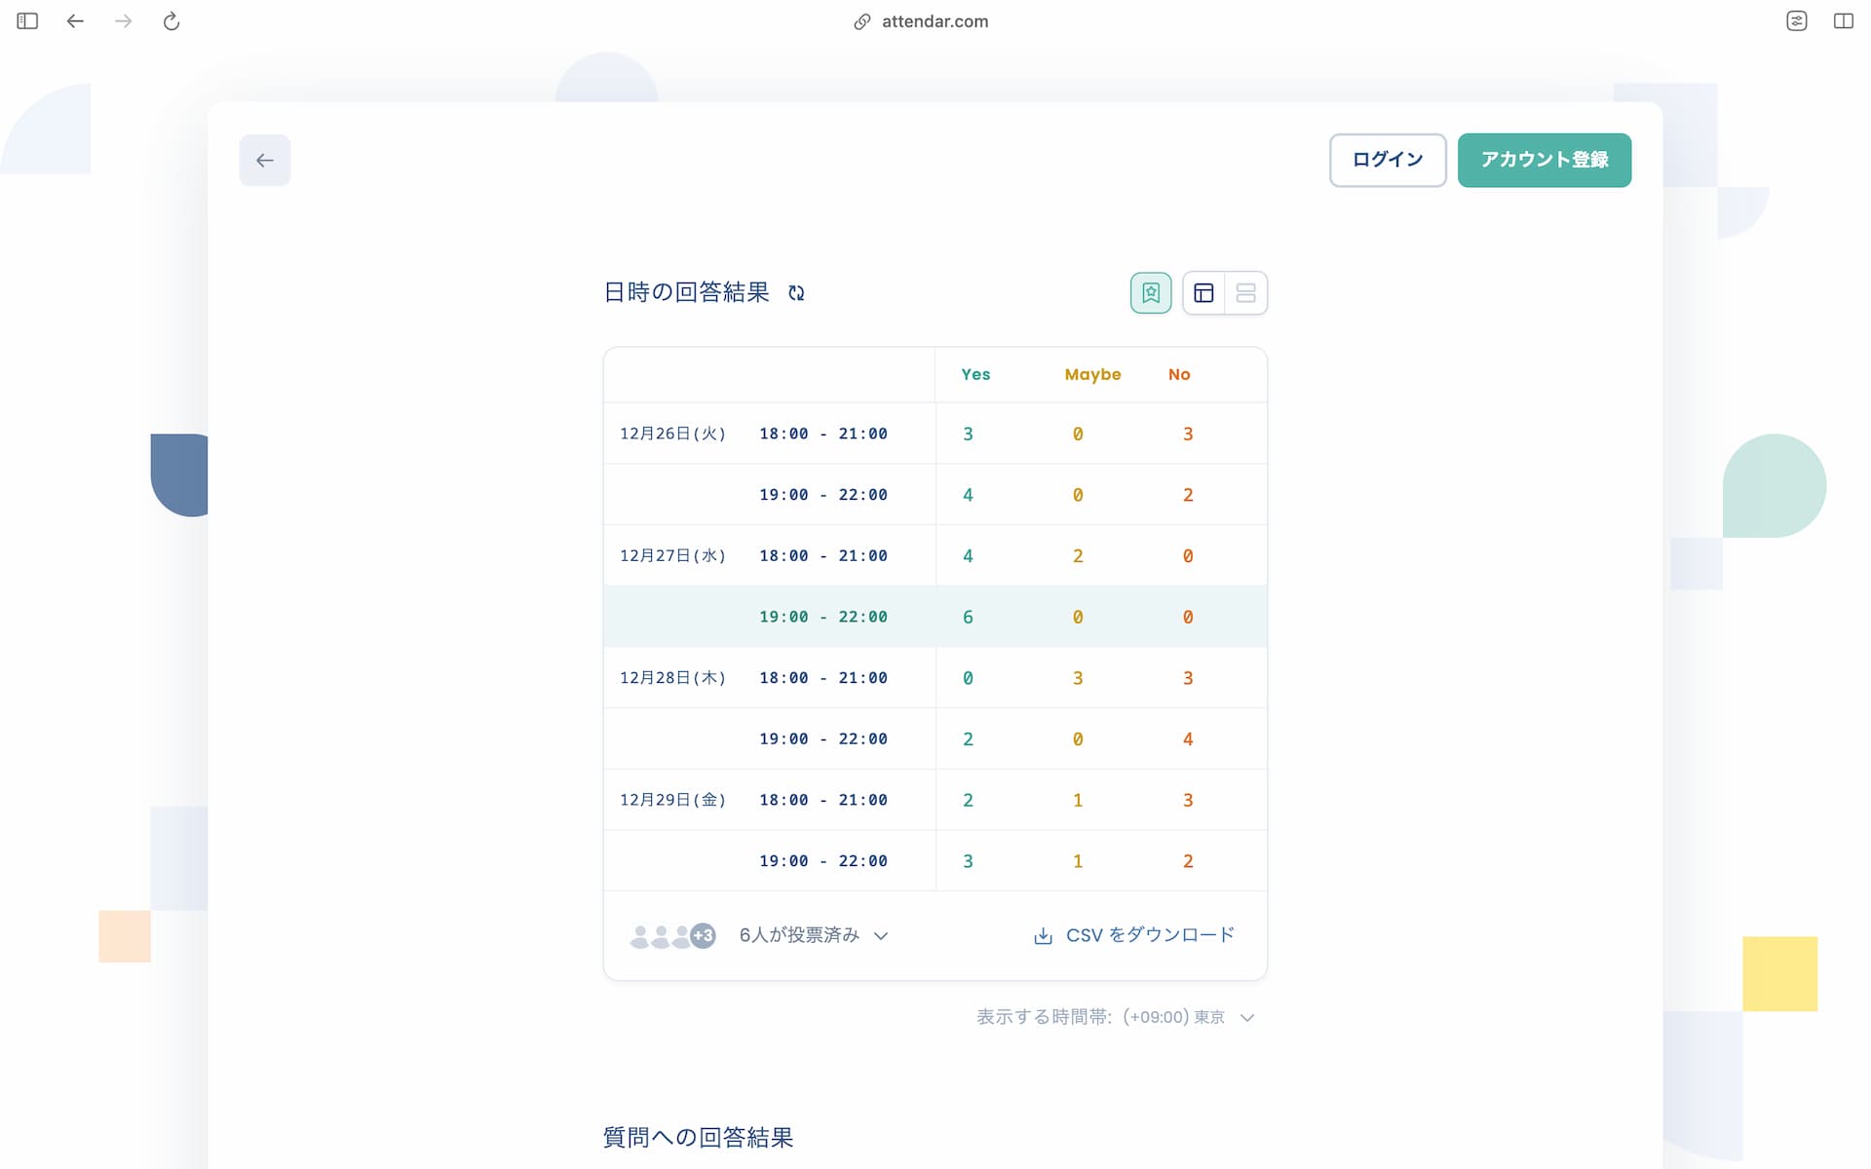This screenshot has height=1169, width=1871.
Task: Click the アカウント登録 button
Action: coord(1545,160)
